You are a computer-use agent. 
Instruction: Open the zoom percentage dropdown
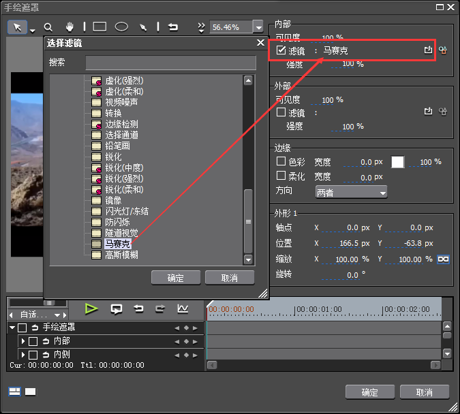(x=258, y=27)
